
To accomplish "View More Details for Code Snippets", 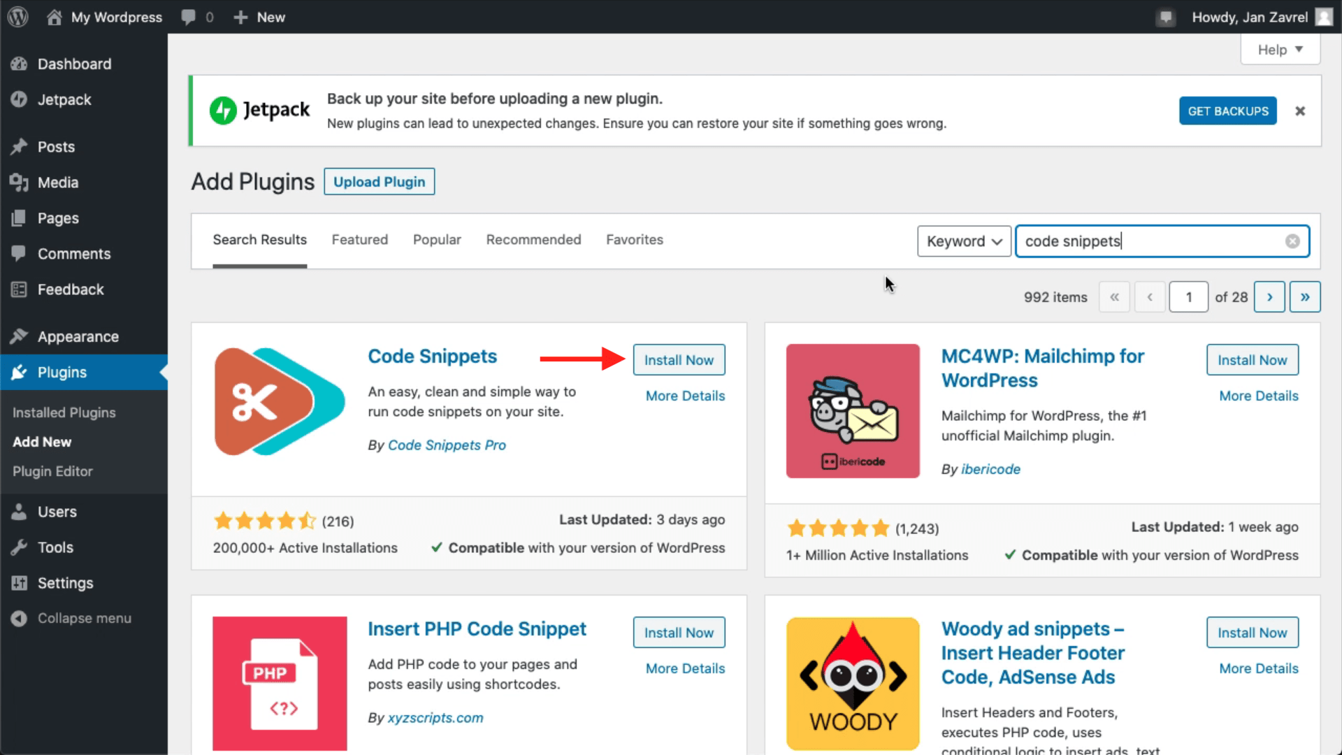I will click(685, 396).
